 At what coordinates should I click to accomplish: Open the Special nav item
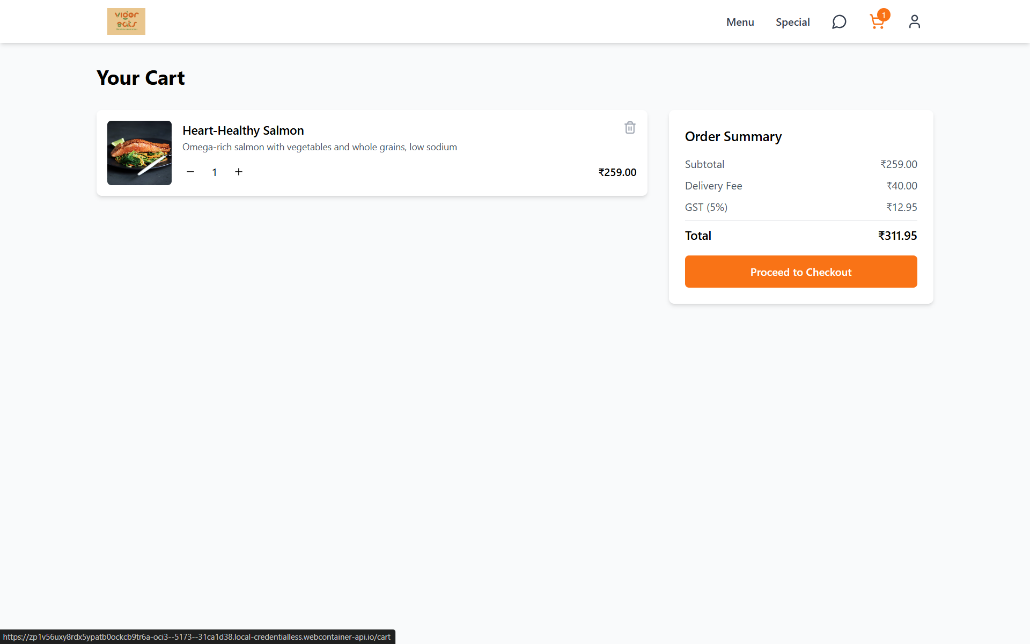(792, 22)
